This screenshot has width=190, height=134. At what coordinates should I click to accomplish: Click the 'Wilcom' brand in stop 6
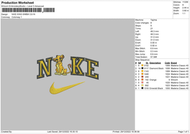point(174,80)
